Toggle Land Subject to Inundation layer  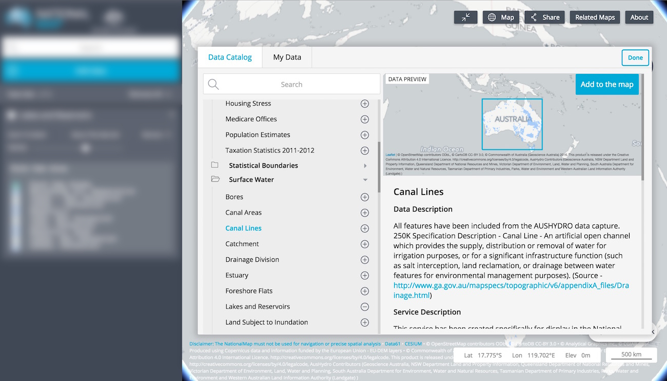(364, 322)
